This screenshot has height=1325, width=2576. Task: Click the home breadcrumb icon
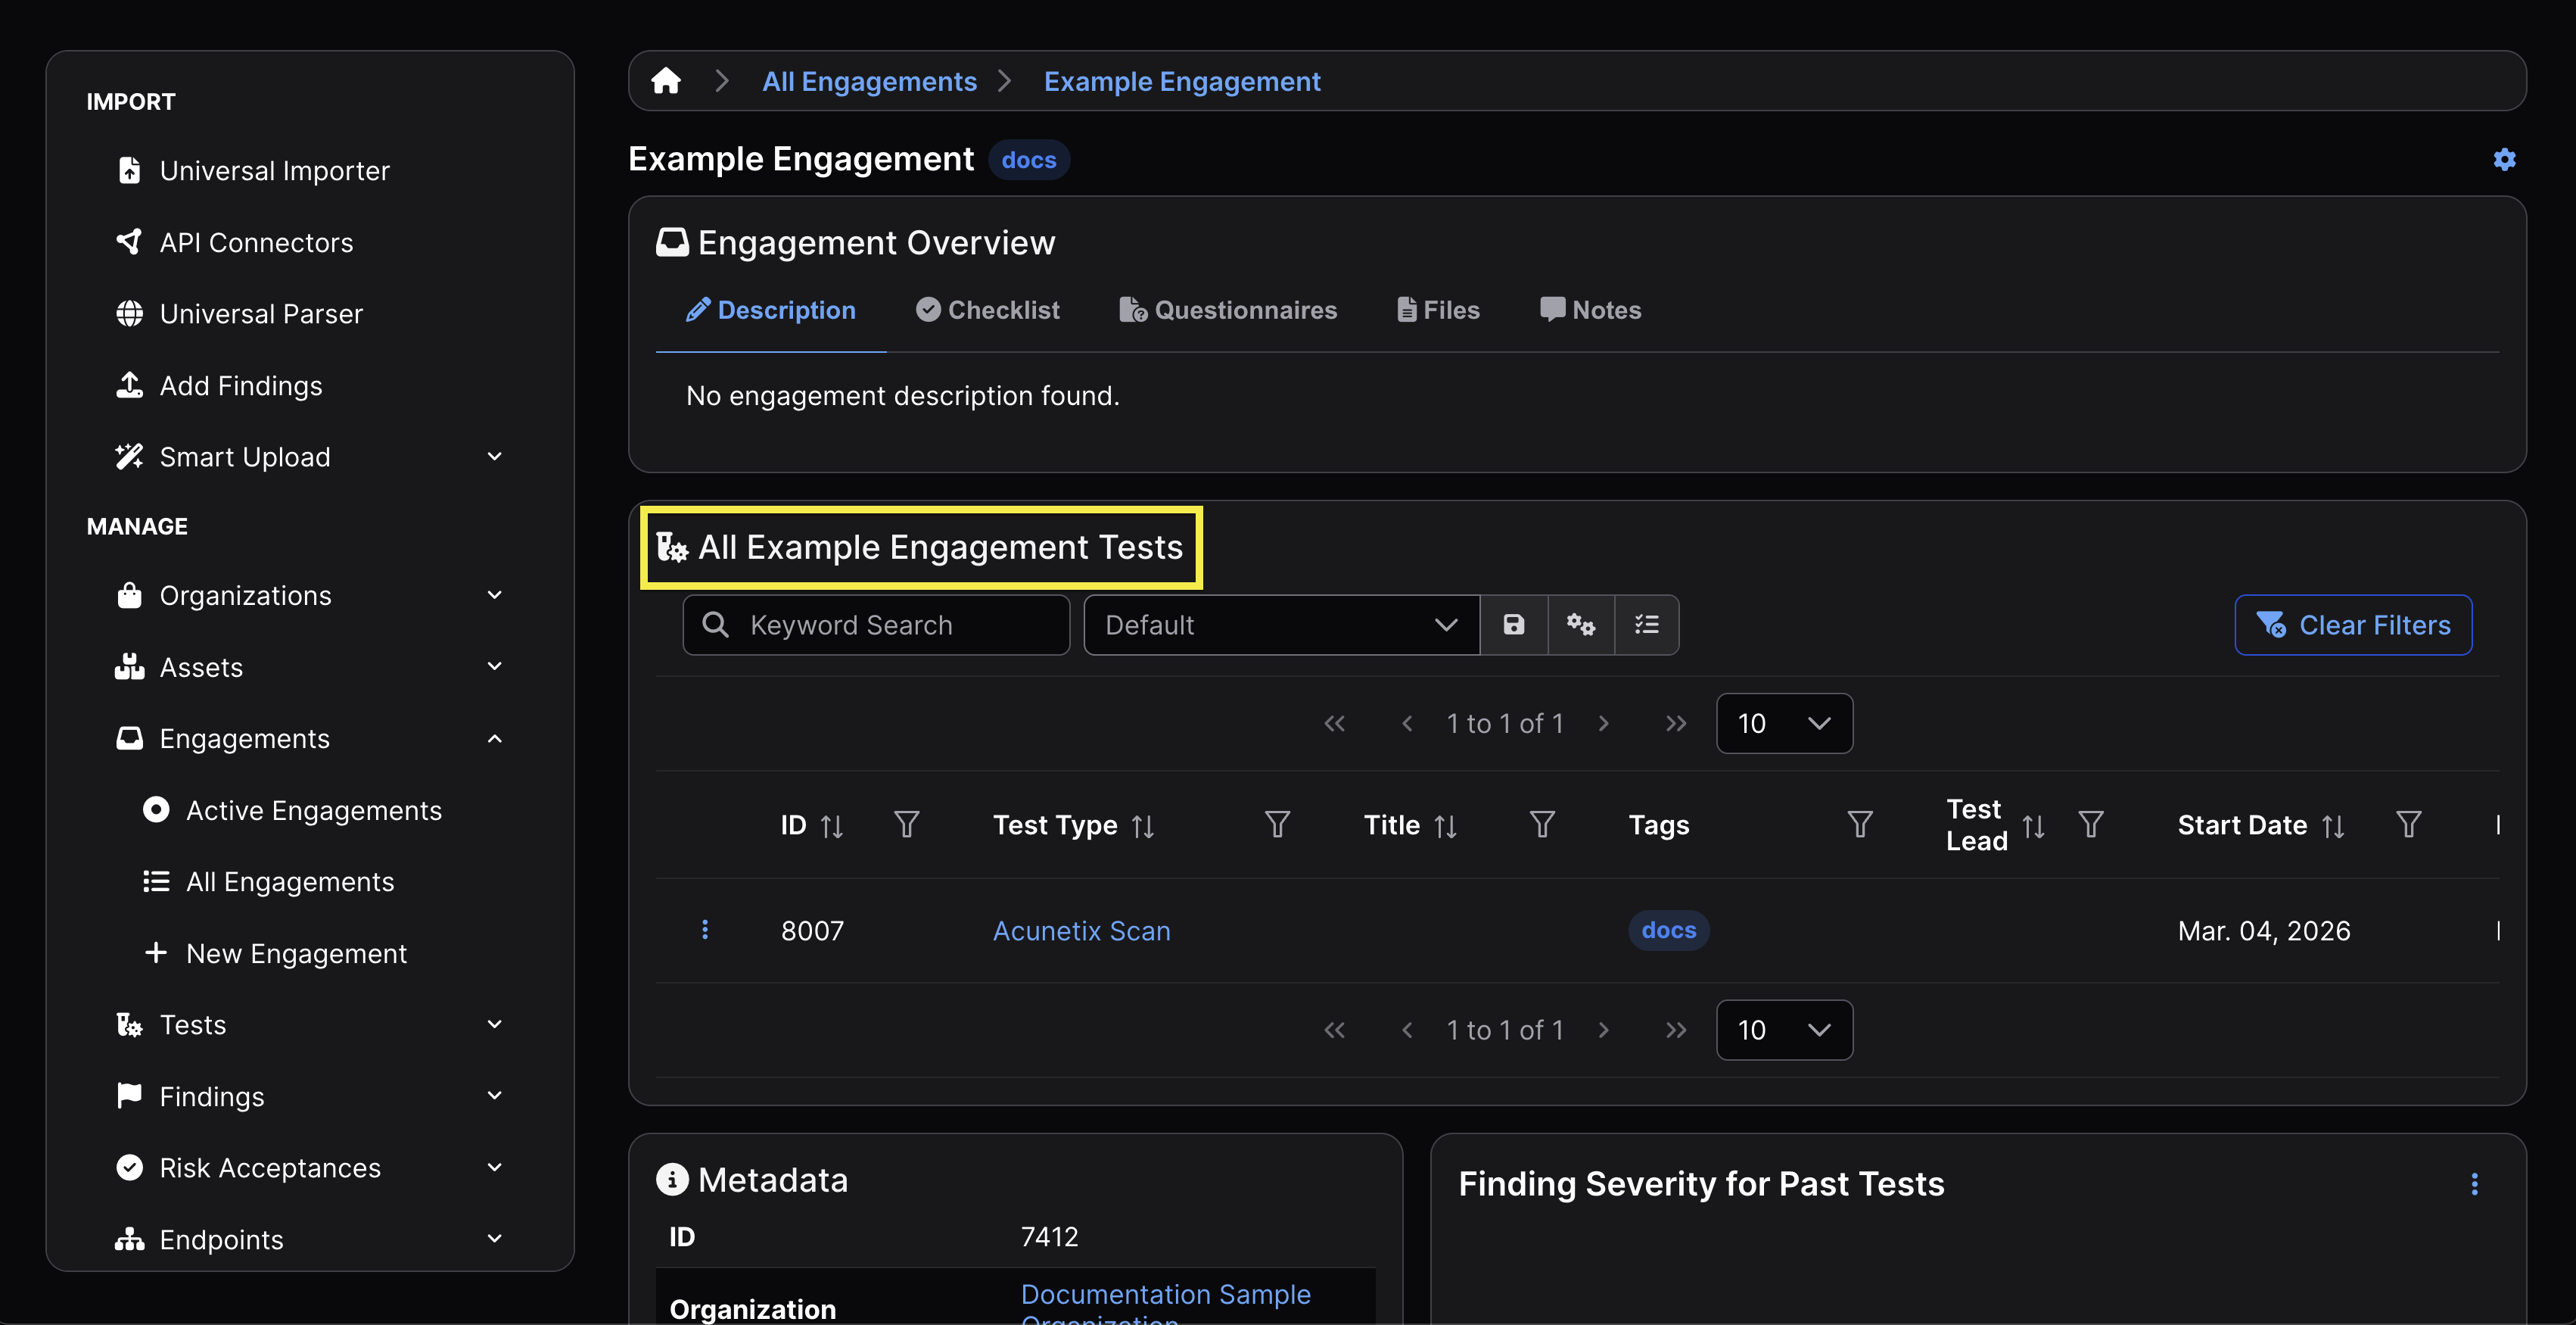(x=666, y=81)
